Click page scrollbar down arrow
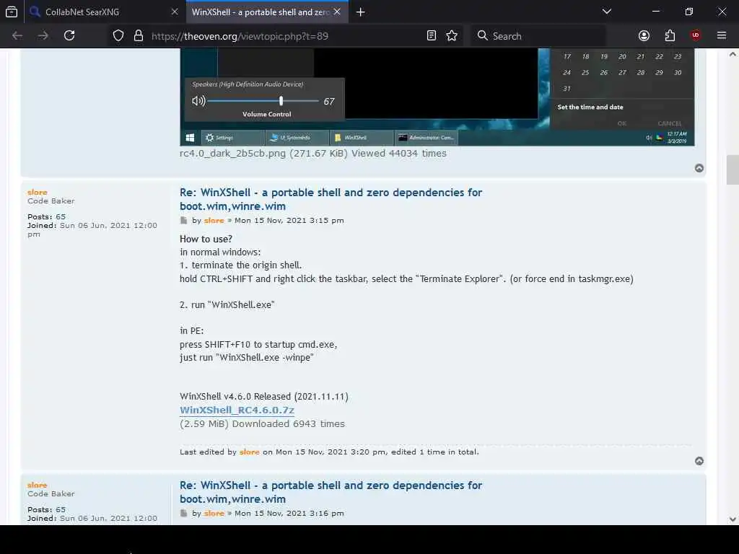Image resolution: width=739 pixels, height=554 pixels. coord(733,519)
